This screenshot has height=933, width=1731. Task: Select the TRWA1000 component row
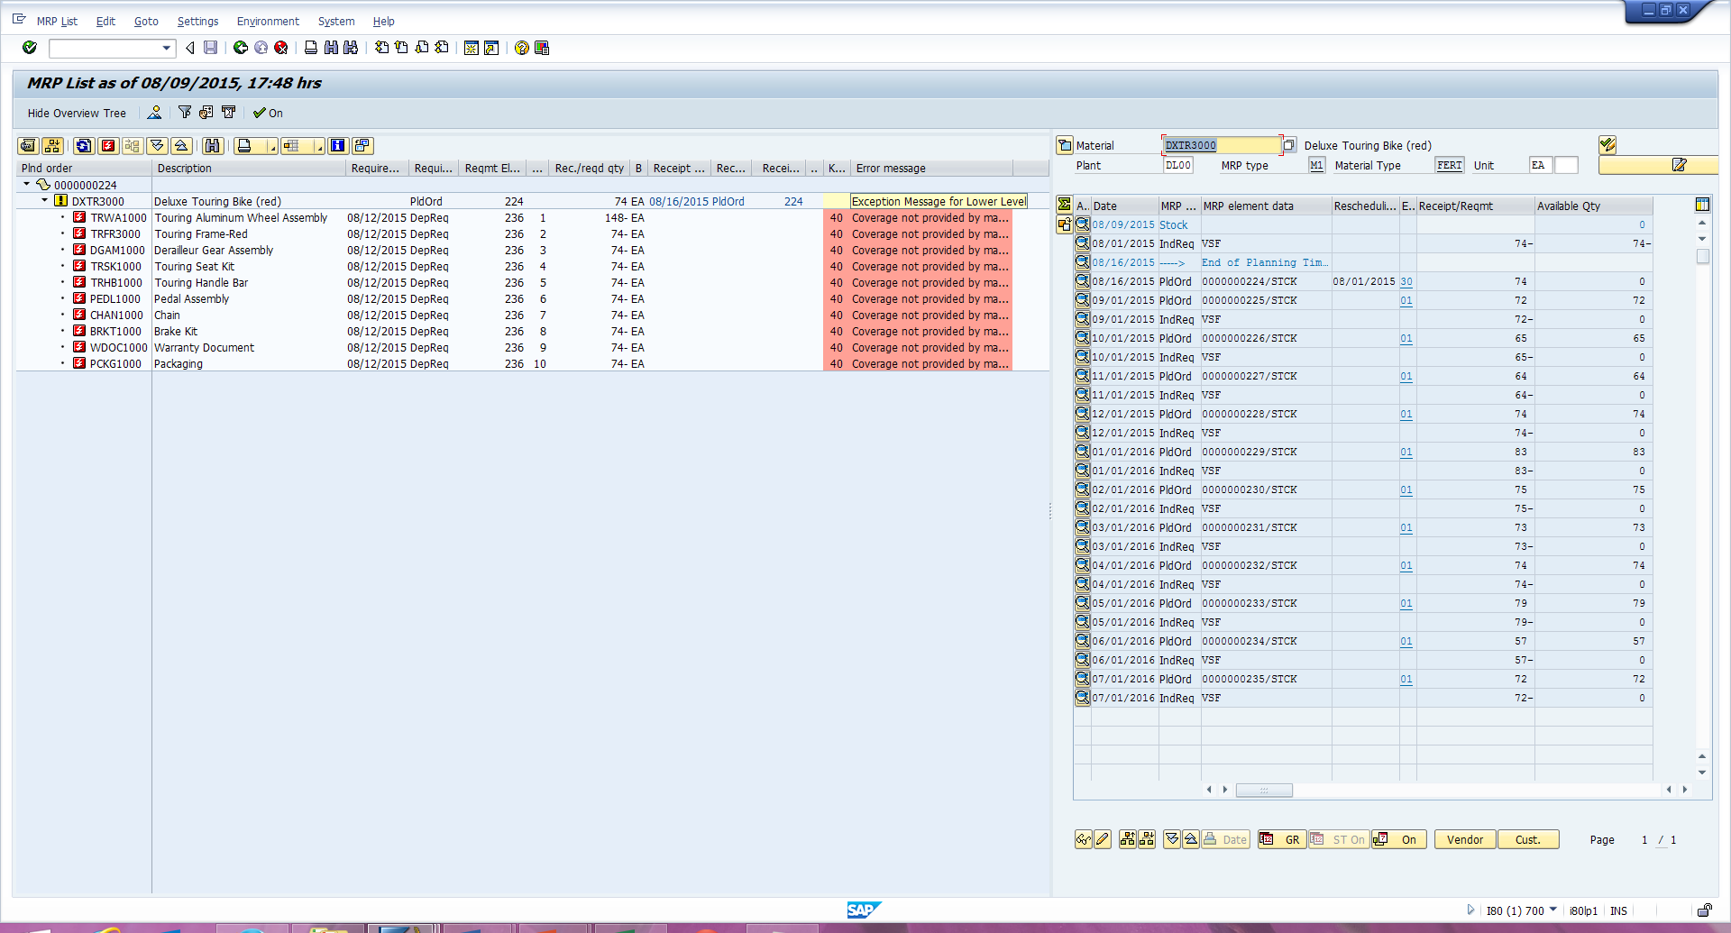pos(532,217)
